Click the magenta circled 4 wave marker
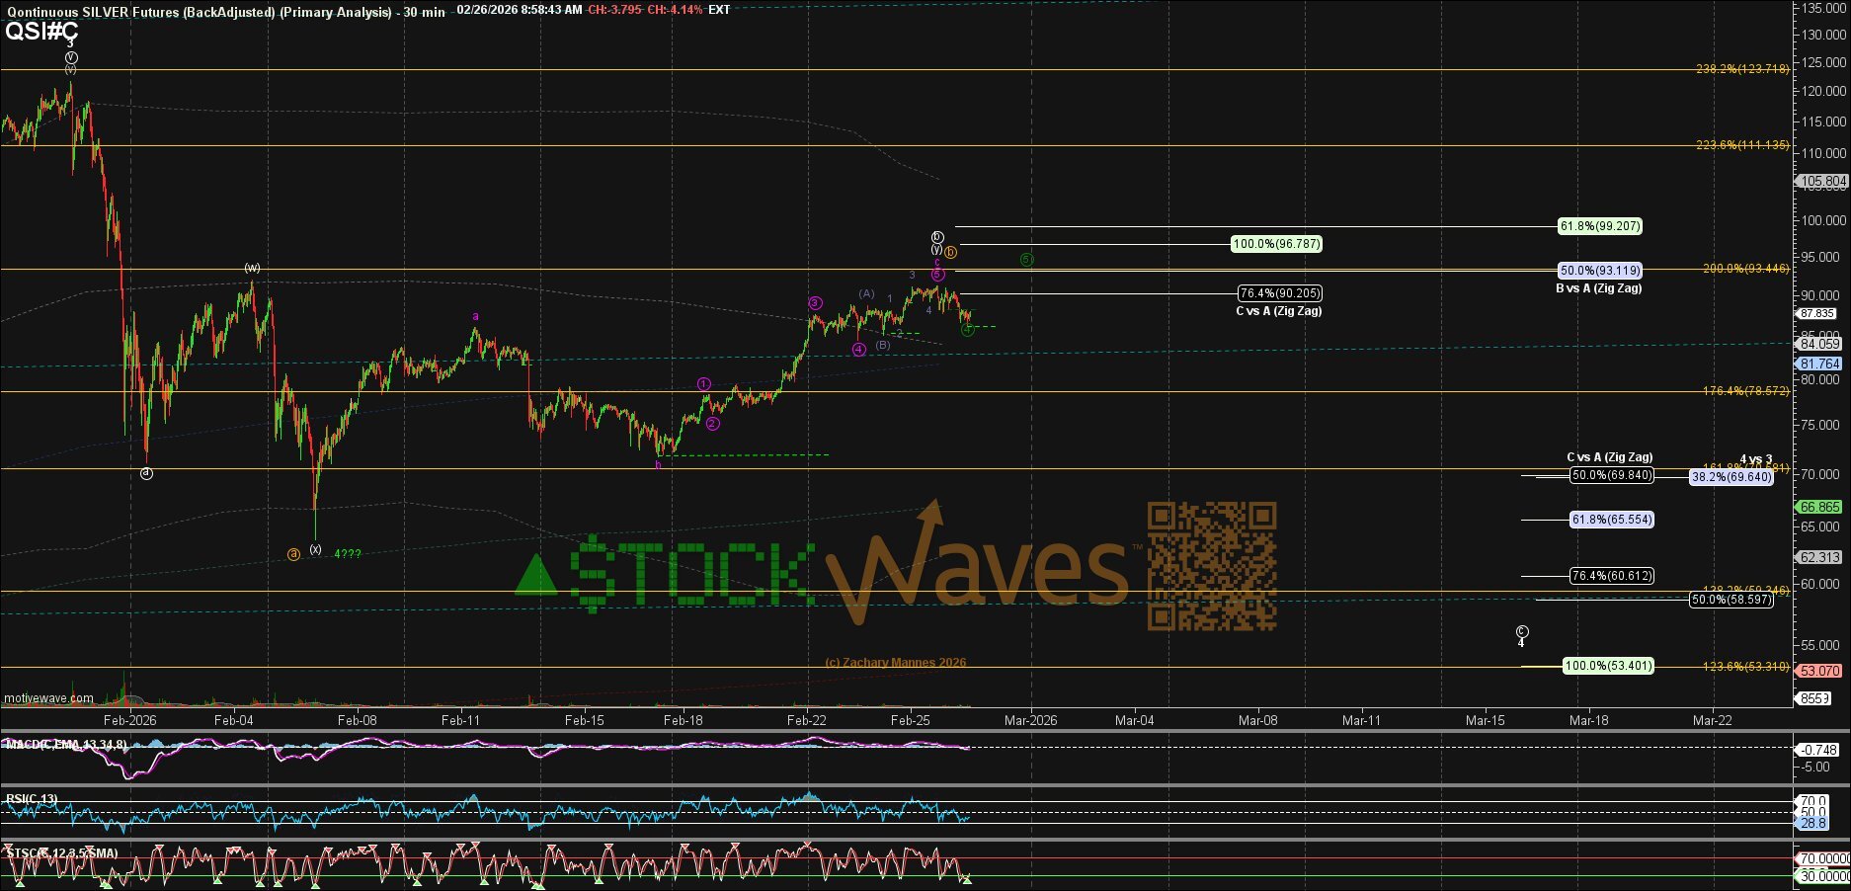Image resolution: width=1851 pixels, height=891 pixels. 859,350
